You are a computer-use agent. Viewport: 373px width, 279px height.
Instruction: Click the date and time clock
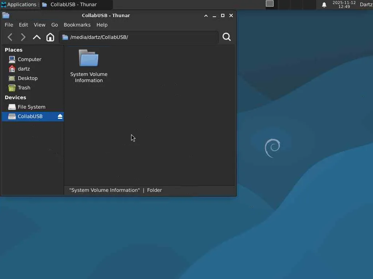click(x=344, y=4)
